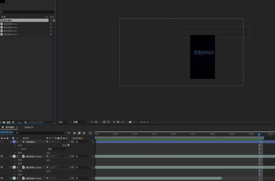Toggle the region of interest button
The width and height of the screenshot is (275, 181).
point(104,122)
